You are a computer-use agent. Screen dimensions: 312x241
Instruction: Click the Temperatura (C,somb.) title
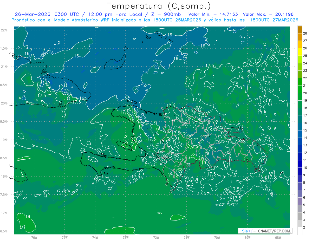(x=159, y=6)
